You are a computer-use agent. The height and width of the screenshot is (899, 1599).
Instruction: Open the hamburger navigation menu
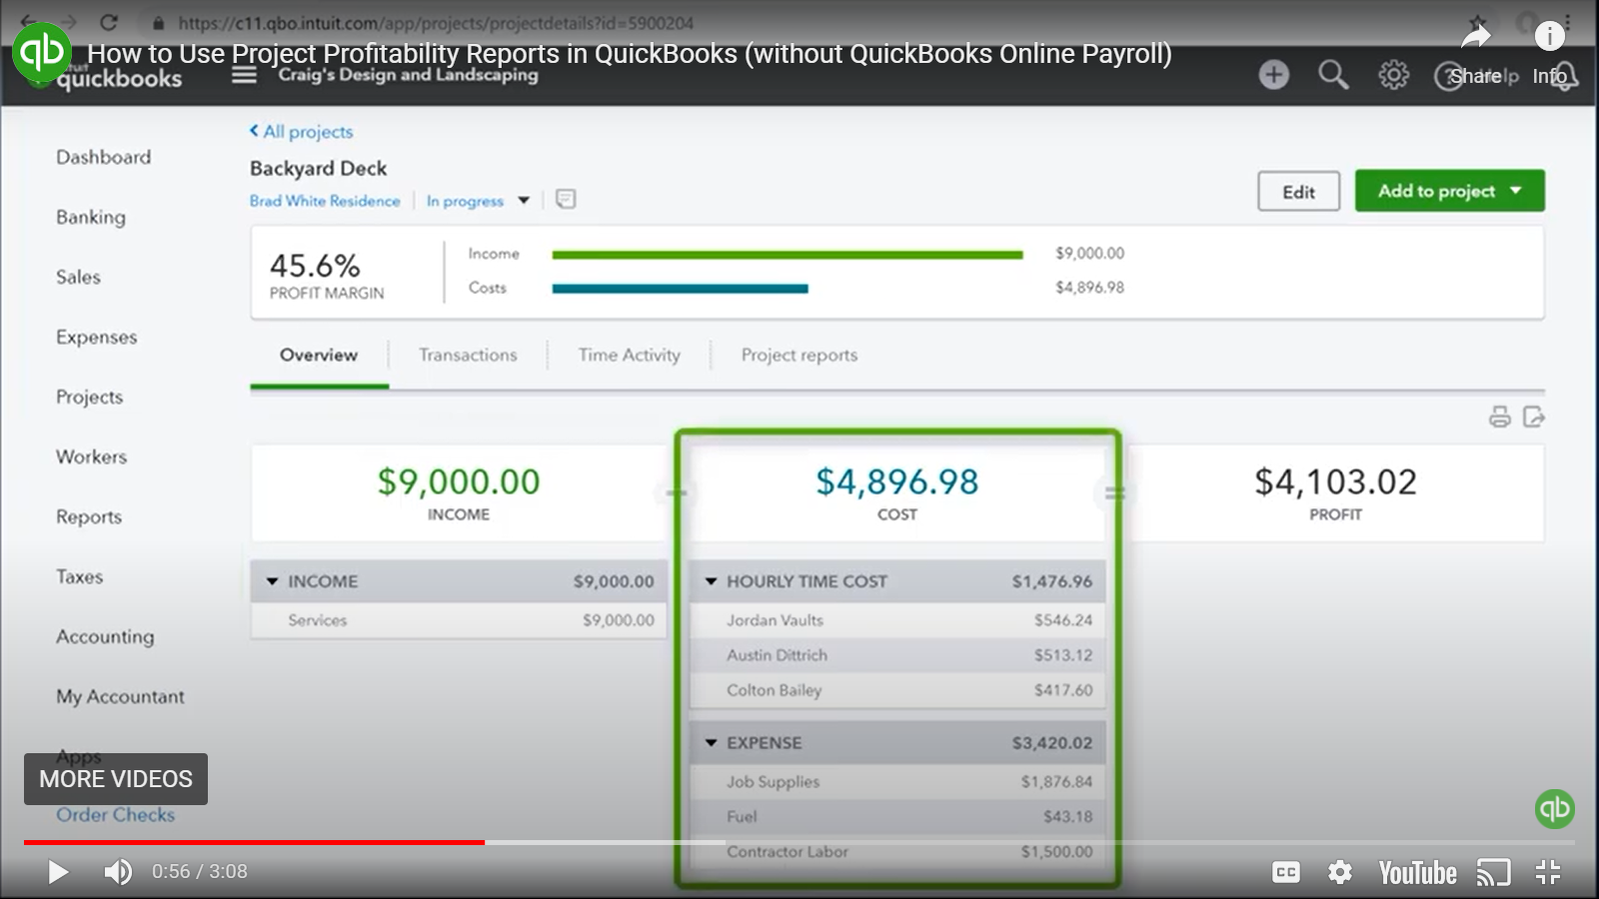pyautogui.click(x=243, y=74)
